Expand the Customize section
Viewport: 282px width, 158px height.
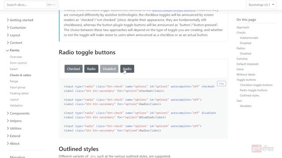(16, 28)
